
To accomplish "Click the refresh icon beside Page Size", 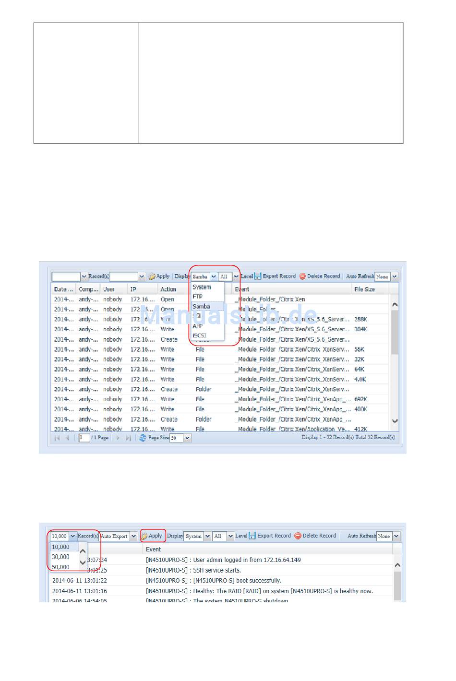I will [x=143, y=438].
